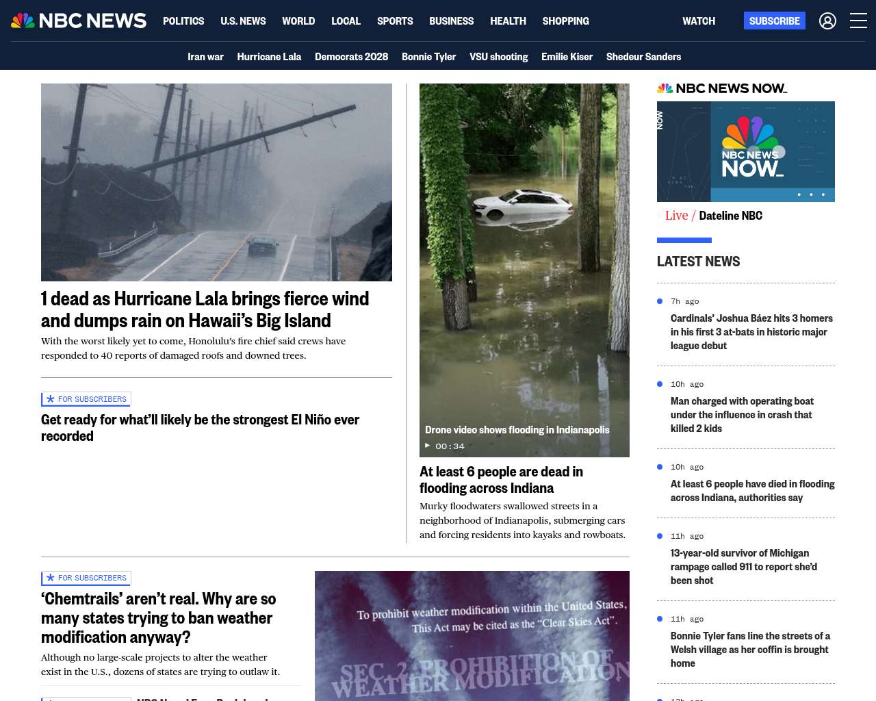
Task: Open the Bonnie Tyler fans coffin story
Action: tap(750, 650)
